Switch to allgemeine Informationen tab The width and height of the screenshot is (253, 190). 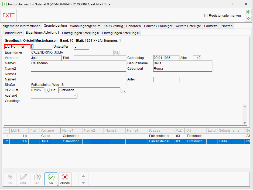point(22,26)
